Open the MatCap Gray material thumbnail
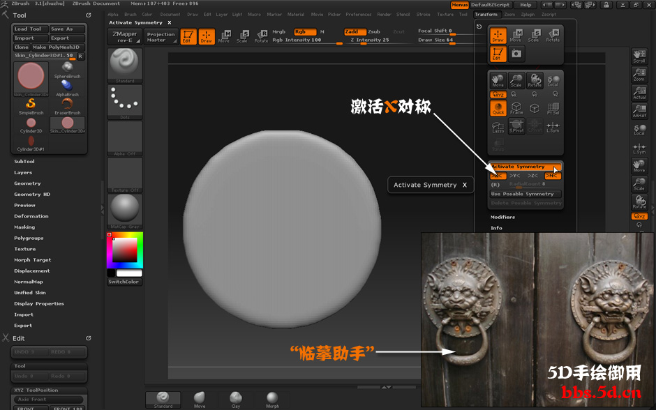Image resolution: width=656 pixels, height=410 pixels. (125, 211)
